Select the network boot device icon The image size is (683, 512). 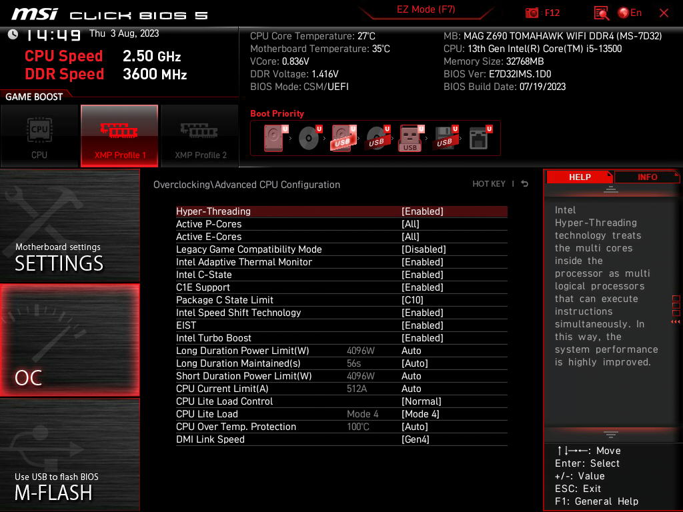click(x=480, y=138)
